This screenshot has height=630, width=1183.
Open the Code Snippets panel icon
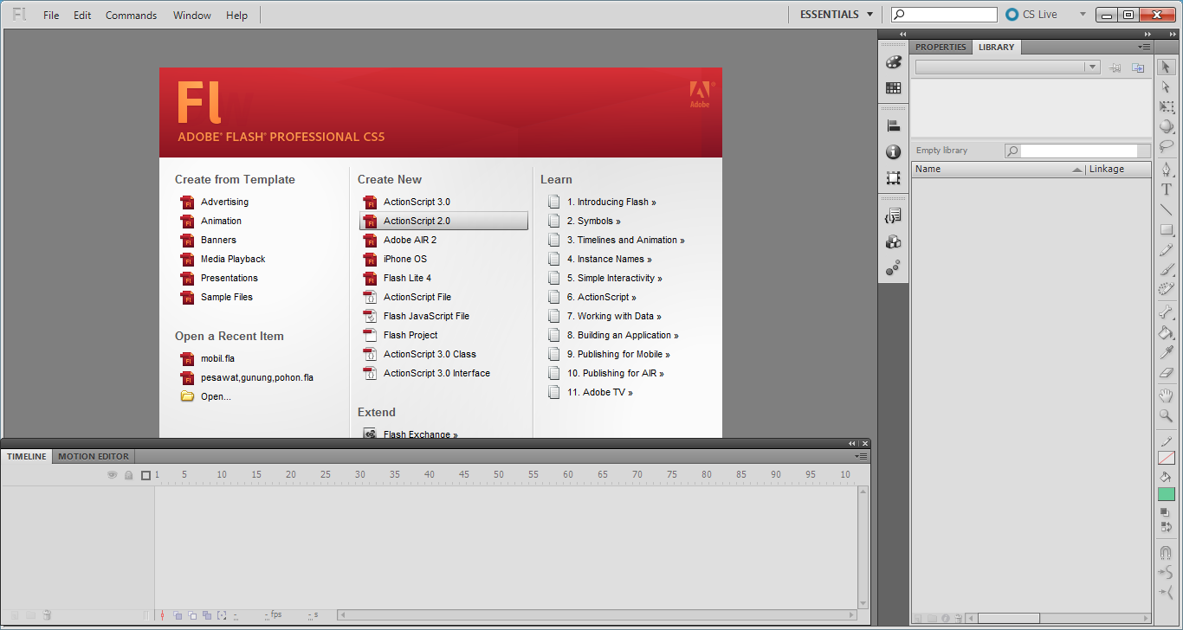[x=893, y=216]
